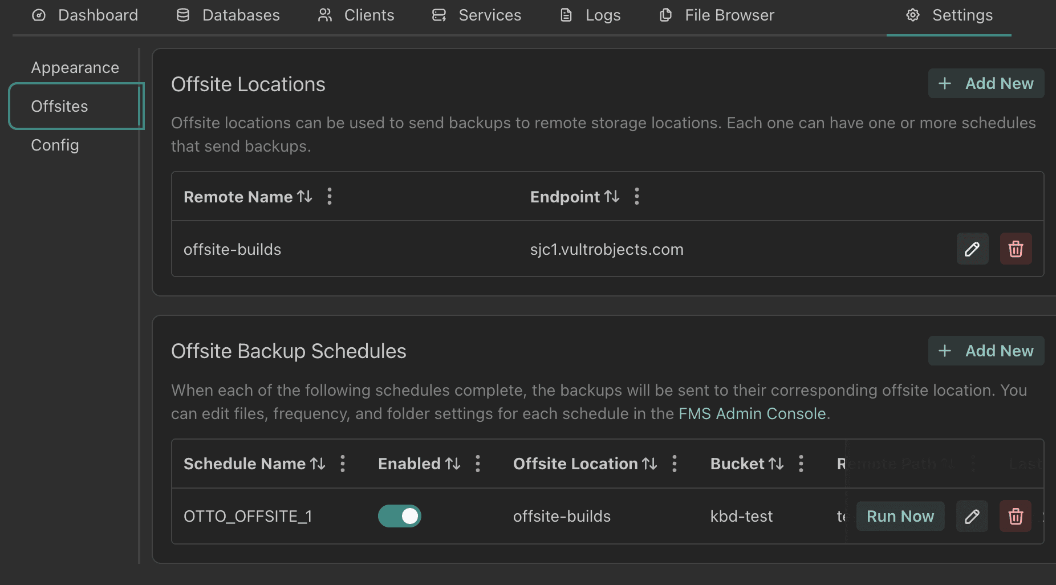Add a new offsite location
The image size is (1056, 585).
click(986, 84)
